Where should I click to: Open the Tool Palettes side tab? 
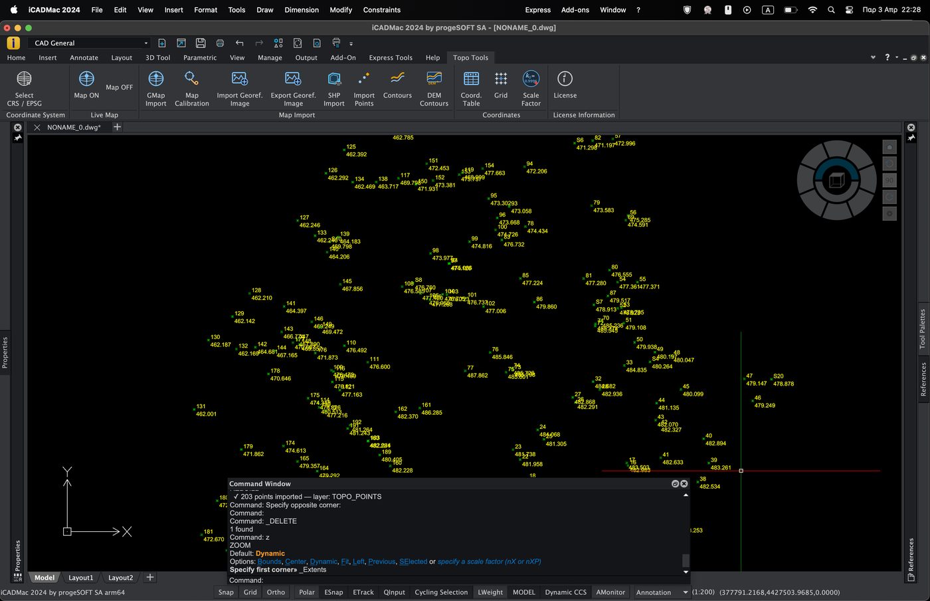pyautogui.click(x=922, y=329)
